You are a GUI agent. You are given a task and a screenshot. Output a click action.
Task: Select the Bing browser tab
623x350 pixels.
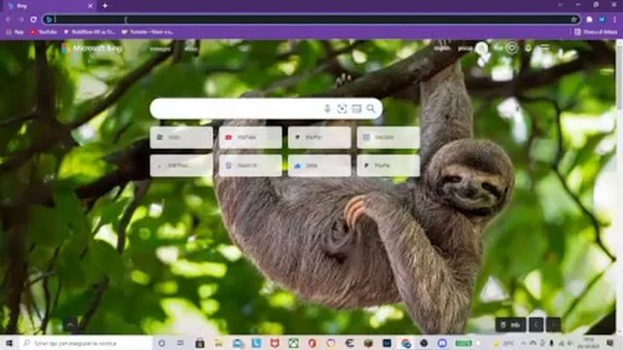click(x=49, y=6)
